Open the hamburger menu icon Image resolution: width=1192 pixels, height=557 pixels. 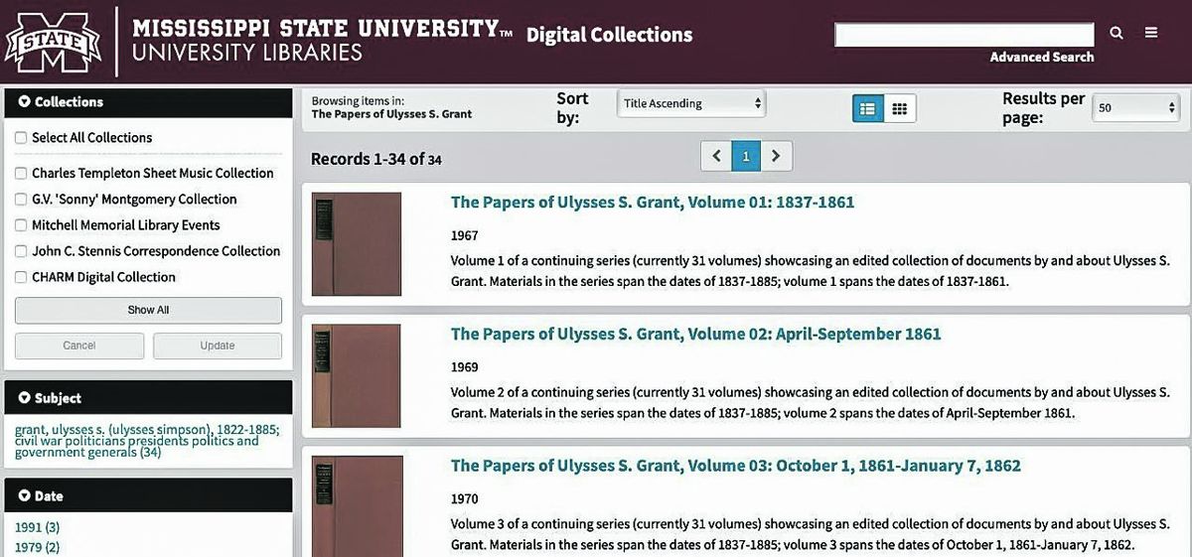point(1151,33)
